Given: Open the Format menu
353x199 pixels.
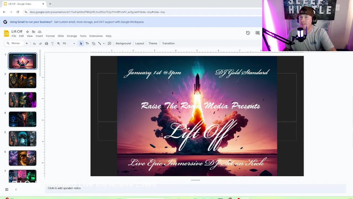Looking at the screenshot, I should pyautogui.click(x=50, y=36).
